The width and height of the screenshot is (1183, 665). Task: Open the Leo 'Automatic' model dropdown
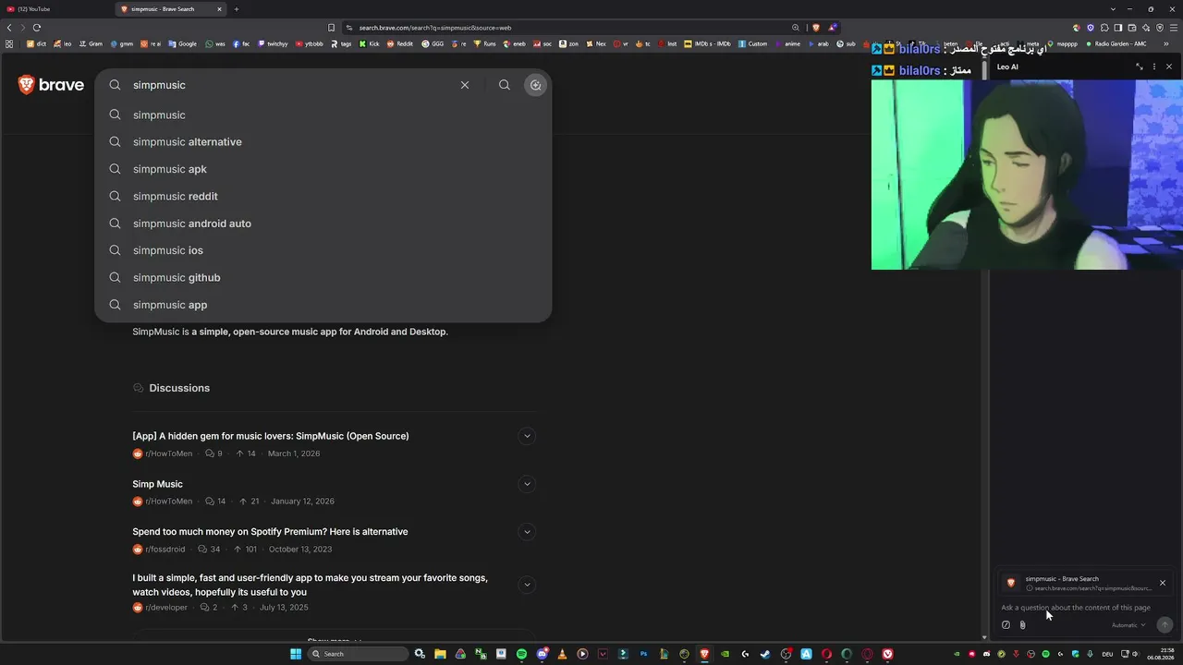pos(1128,625)
